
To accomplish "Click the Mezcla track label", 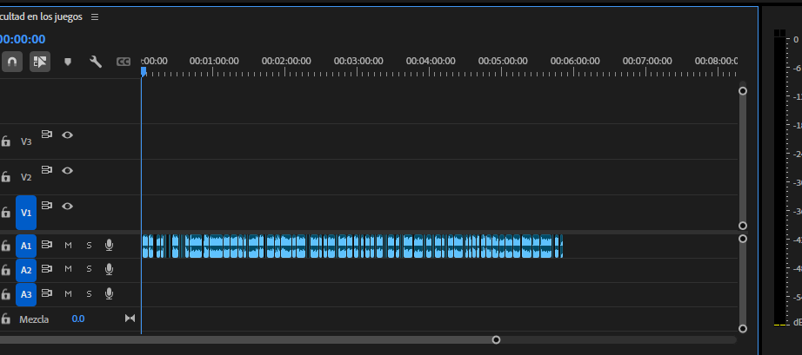I will pos(34,319).
